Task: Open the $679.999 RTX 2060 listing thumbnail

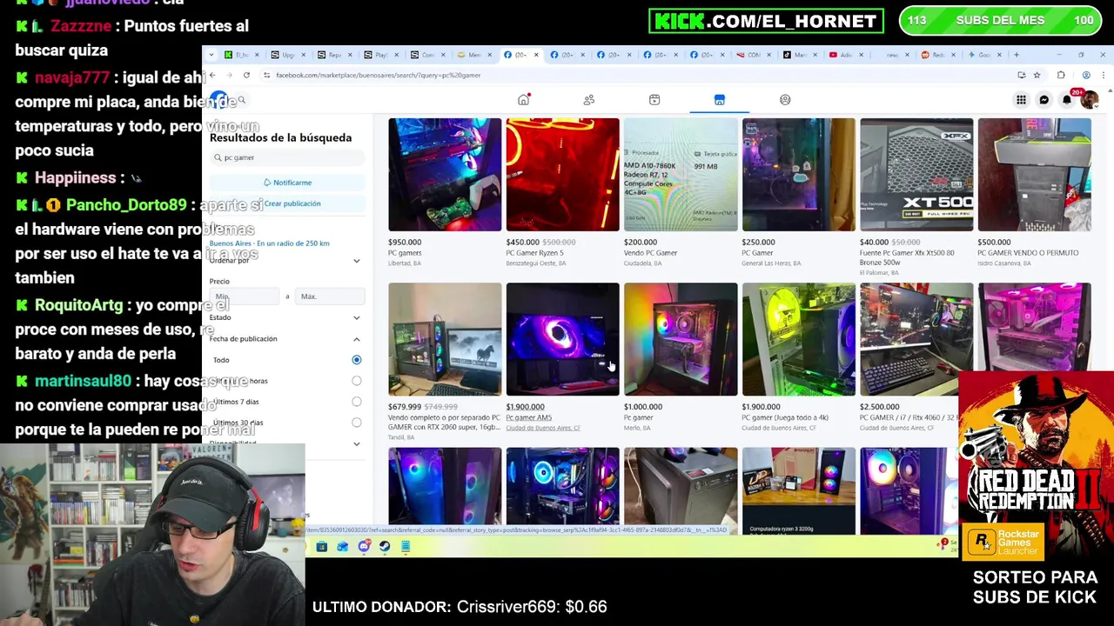Action: pos(445,339)
